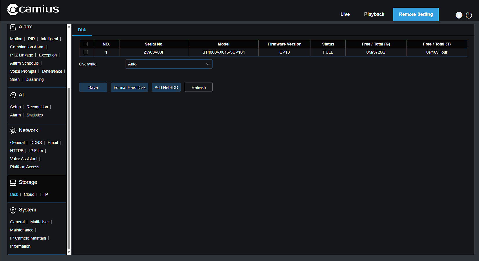The width and height of the screenshot is (479, 261).
Task: Click the Storage drive section icon
Action: click(13, 183)
